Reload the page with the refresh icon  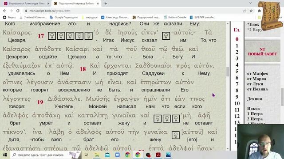18,11
